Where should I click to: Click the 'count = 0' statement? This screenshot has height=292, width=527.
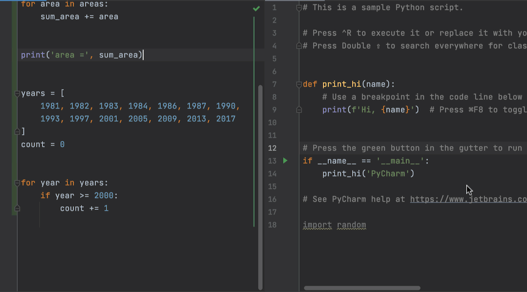41,144
